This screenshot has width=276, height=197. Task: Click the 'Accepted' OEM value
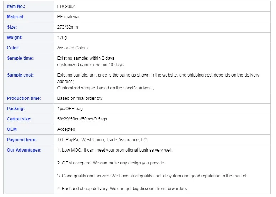66,129
